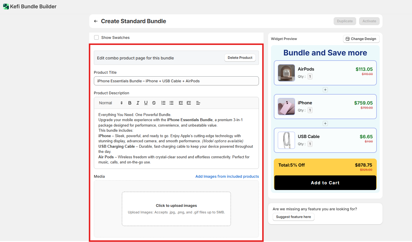This screenshot has height=242, width=412.
Task: Toggle bold formatting in description editor
Action: pyautogui.click(x=130, y=103)
